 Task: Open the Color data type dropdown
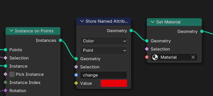(104, 41)
